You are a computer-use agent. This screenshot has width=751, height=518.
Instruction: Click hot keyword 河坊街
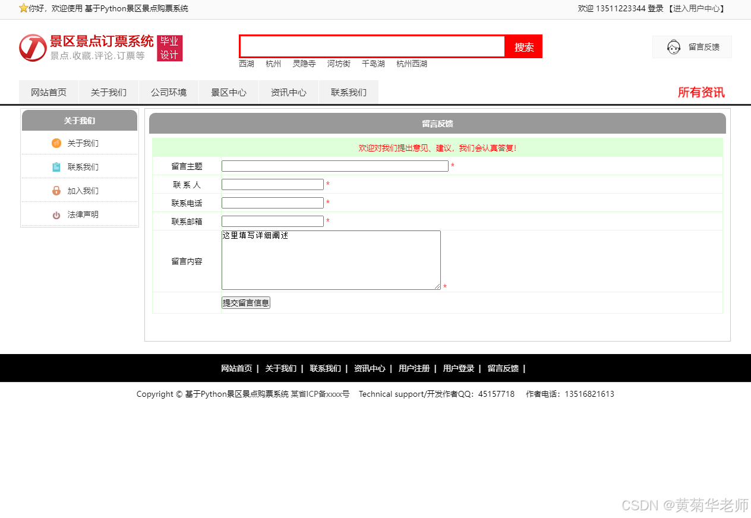point(339,64)
